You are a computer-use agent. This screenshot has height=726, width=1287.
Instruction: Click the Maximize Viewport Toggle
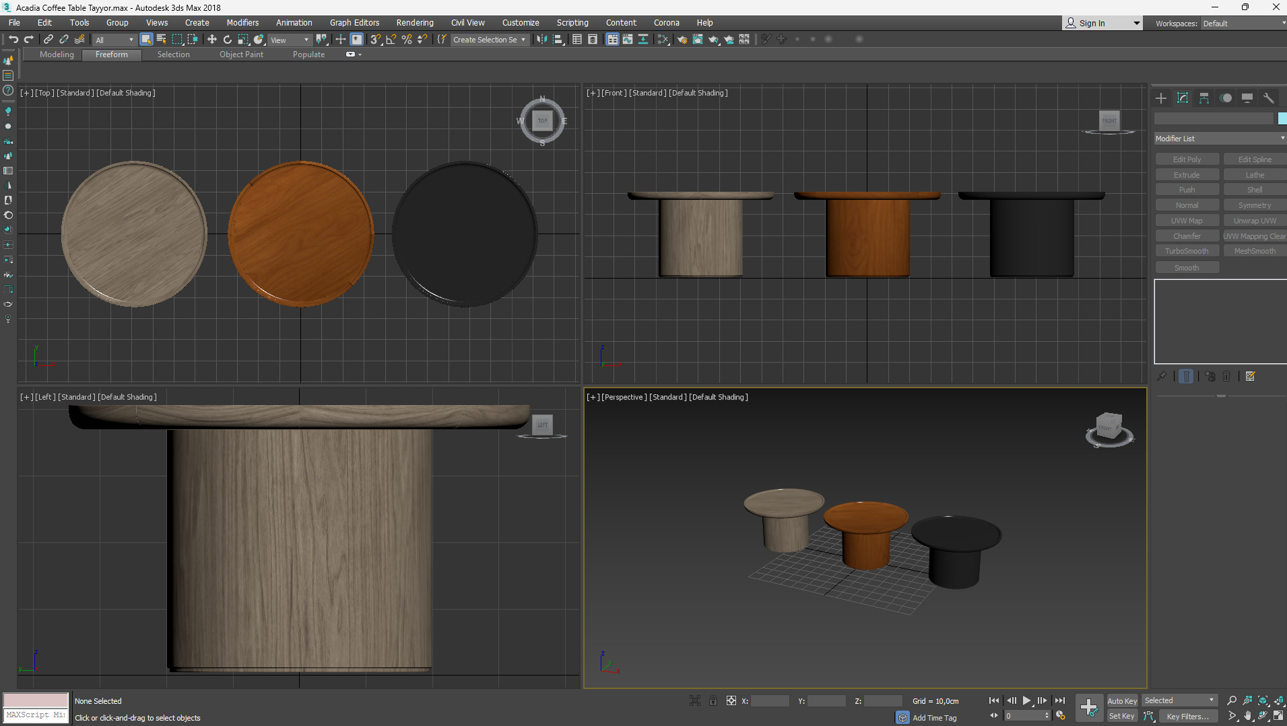coord(1278,716)
